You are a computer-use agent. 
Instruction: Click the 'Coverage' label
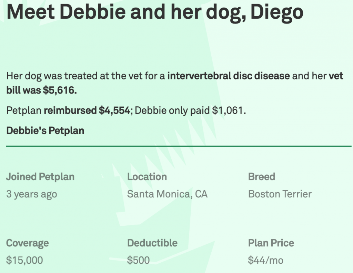[x=28, y=243]
